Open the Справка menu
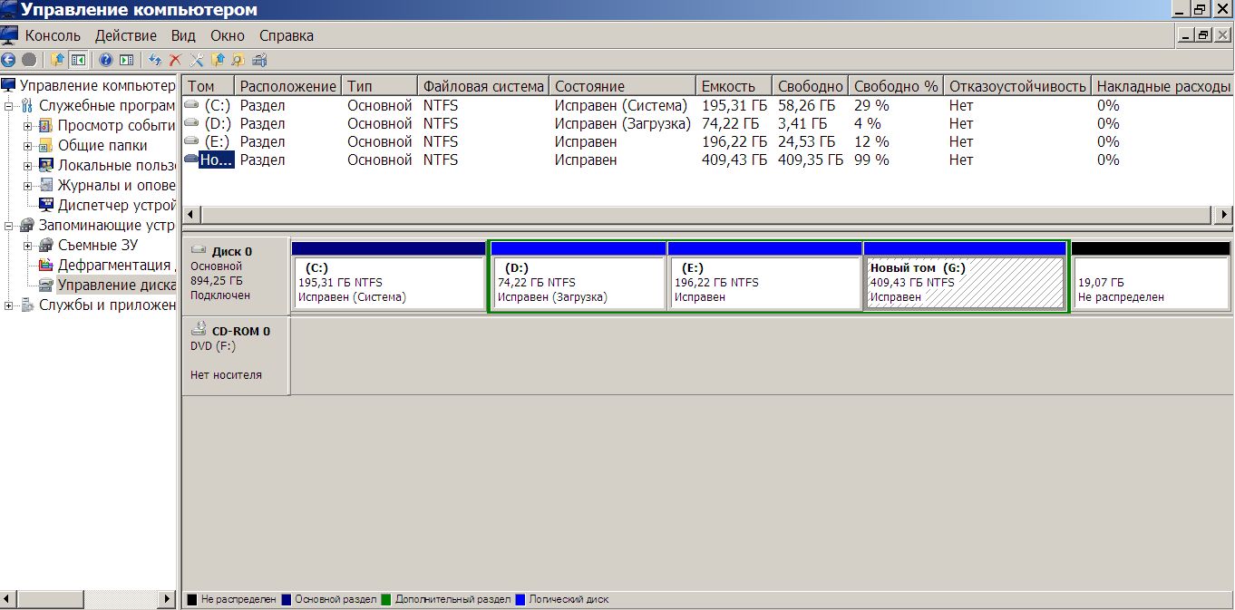 286,36
